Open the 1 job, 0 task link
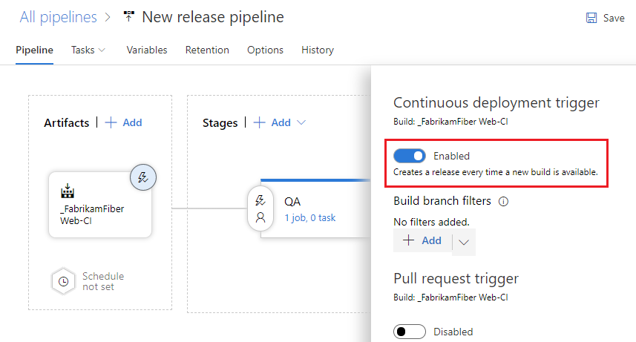636x342 pixels. pyautogui.click(x=310, y=218)
